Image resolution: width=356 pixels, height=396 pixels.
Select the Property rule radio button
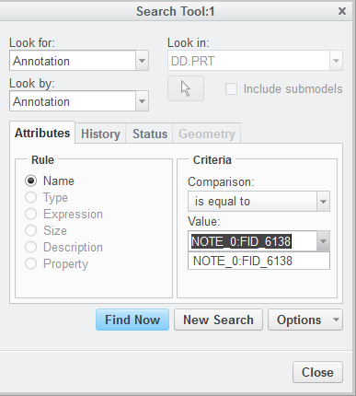(x=30, y=263)
